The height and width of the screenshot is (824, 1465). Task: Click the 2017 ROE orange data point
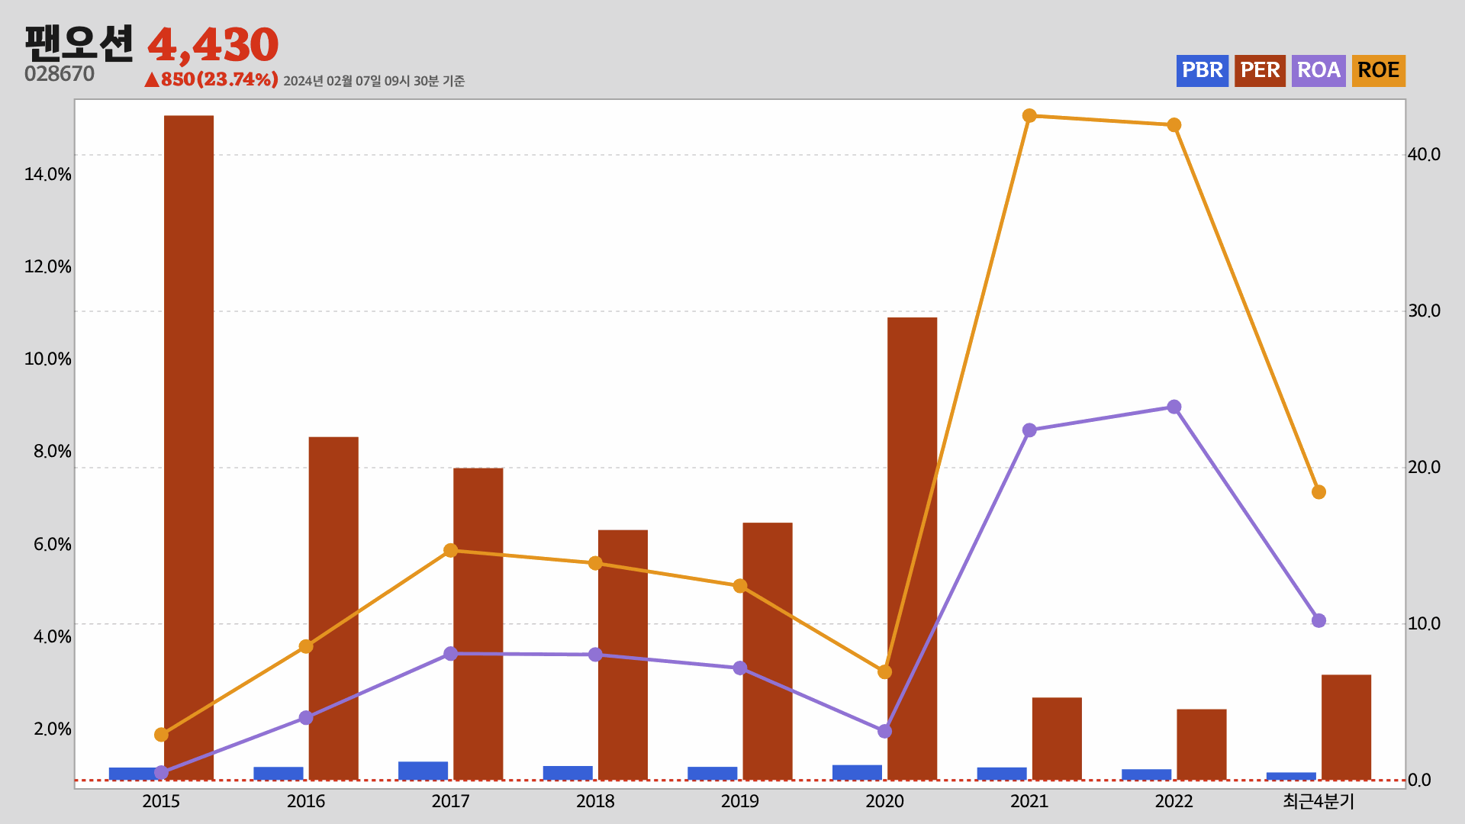tap(451, 551)
